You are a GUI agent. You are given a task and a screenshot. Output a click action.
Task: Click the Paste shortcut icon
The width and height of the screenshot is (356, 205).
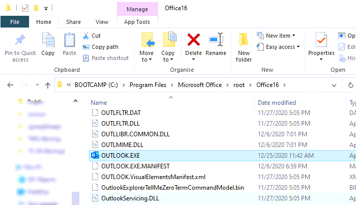[85, 58]
